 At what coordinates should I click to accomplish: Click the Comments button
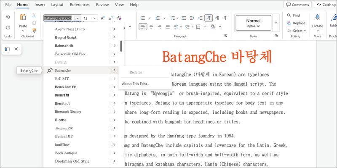tap(297, 5)
